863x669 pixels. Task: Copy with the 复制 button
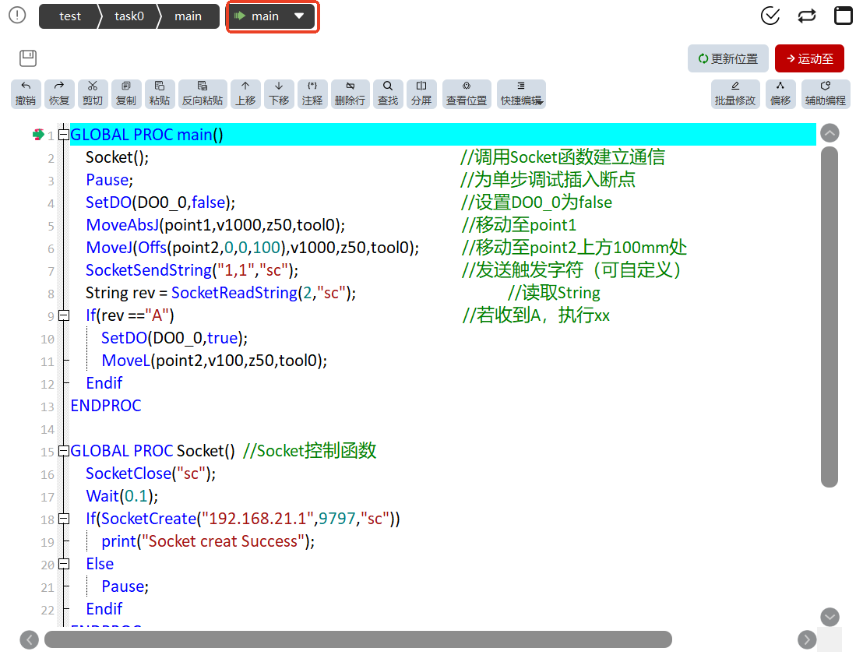click(x=126, y=93)
